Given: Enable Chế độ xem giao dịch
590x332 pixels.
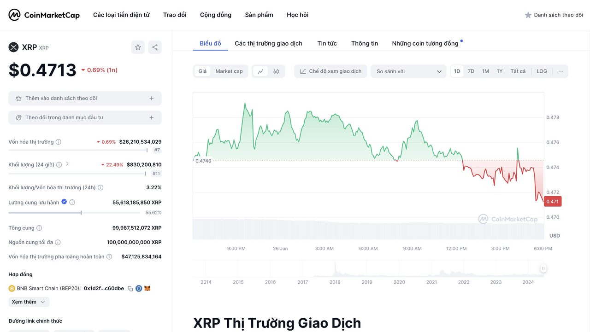Looking at the screenshot, I should pos(331,71).
